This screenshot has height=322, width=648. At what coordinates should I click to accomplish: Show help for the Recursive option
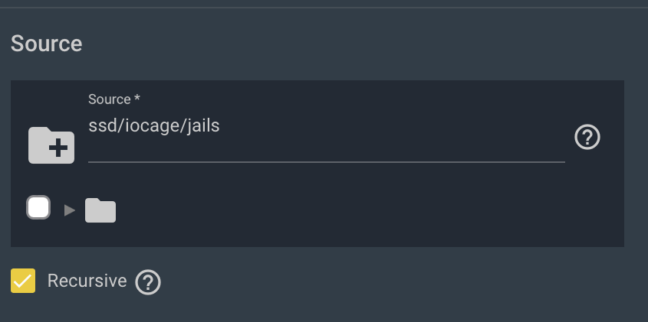(x=148, y=282)
